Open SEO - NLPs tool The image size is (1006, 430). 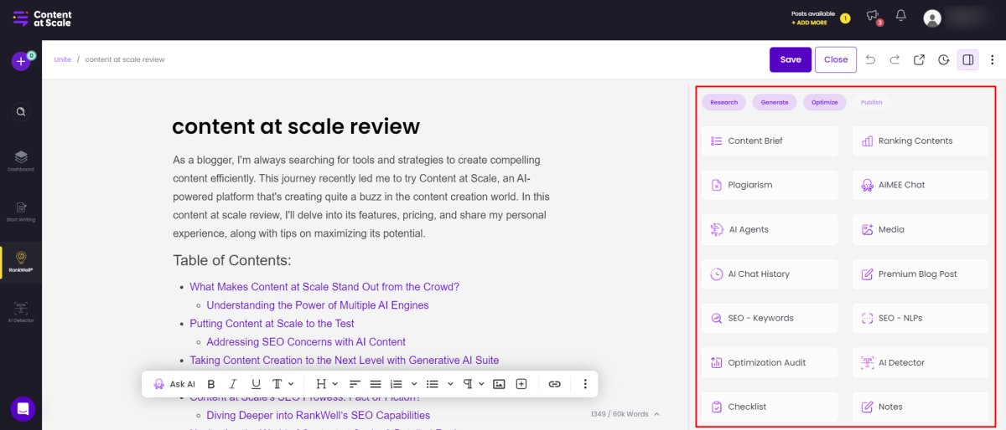(920, 318)
